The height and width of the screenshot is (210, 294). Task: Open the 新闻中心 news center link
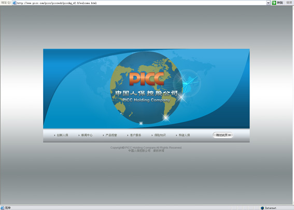pyautogui.click(x=87, y=135)
